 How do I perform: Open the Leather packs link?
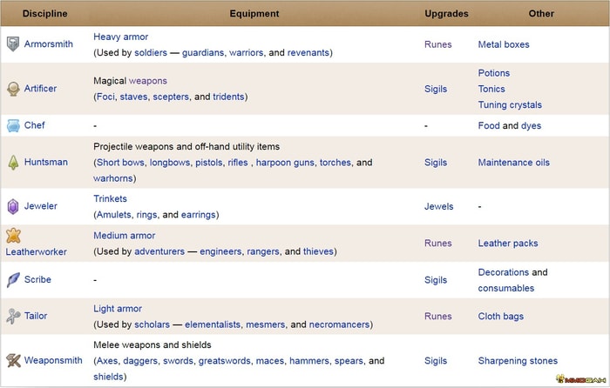[x=508, y=244]
